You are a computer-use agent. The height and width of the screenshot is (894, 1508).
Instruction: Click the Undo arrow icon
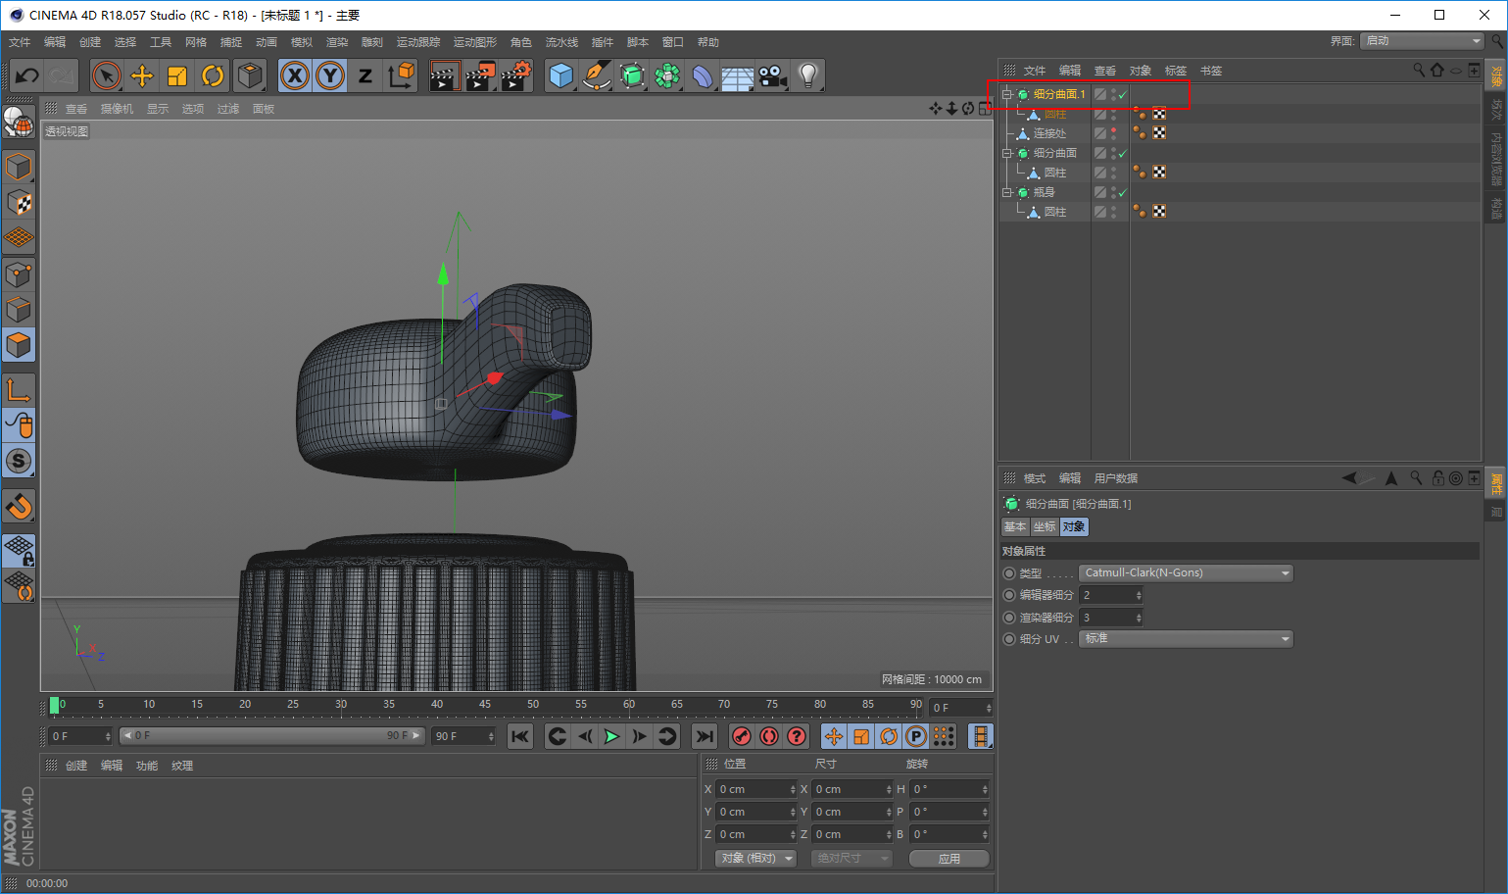coord(27,75)
